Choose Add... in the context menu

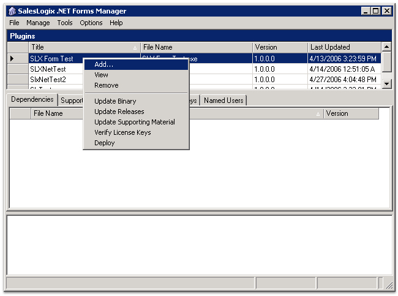[137, 64]
